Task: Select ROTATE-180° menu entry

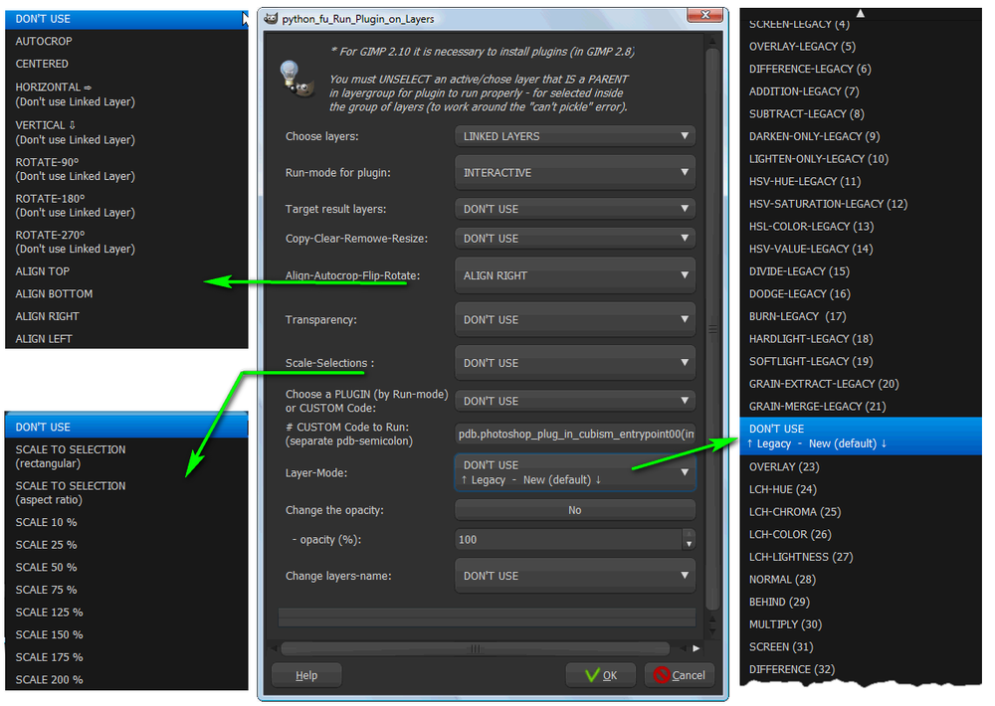Action: tap(126, 205)
